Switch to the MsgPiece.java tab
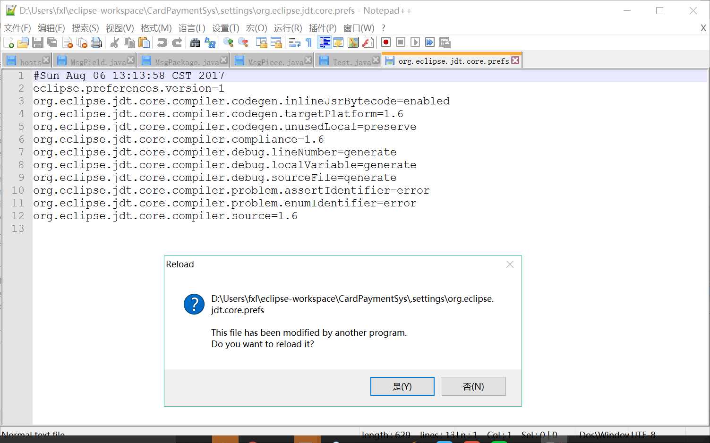Viewport: 710px width, 443px height. (272, 61)
